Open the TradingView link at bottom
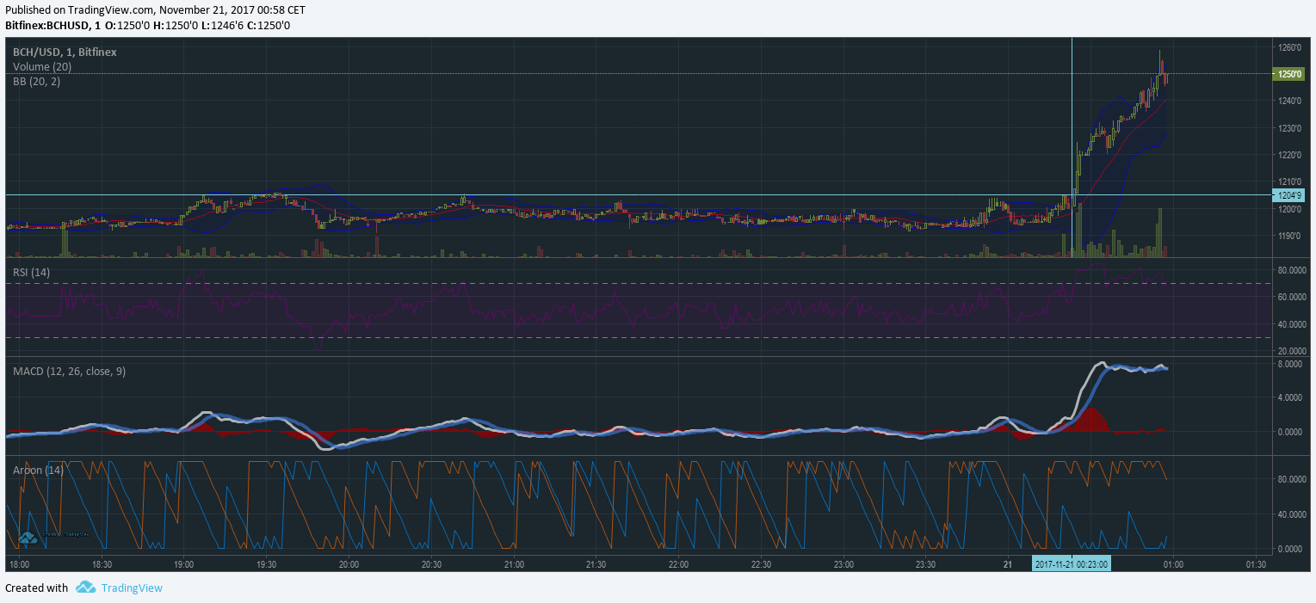Screen dimensions: 1316x603 coord(131,588)
